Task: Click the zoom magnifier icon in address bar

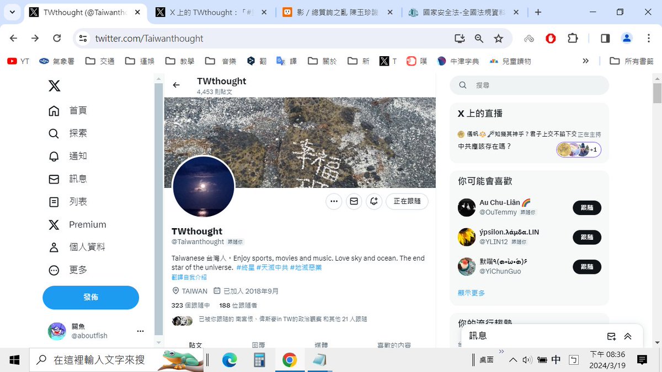Action: click(x=479, y=38)
